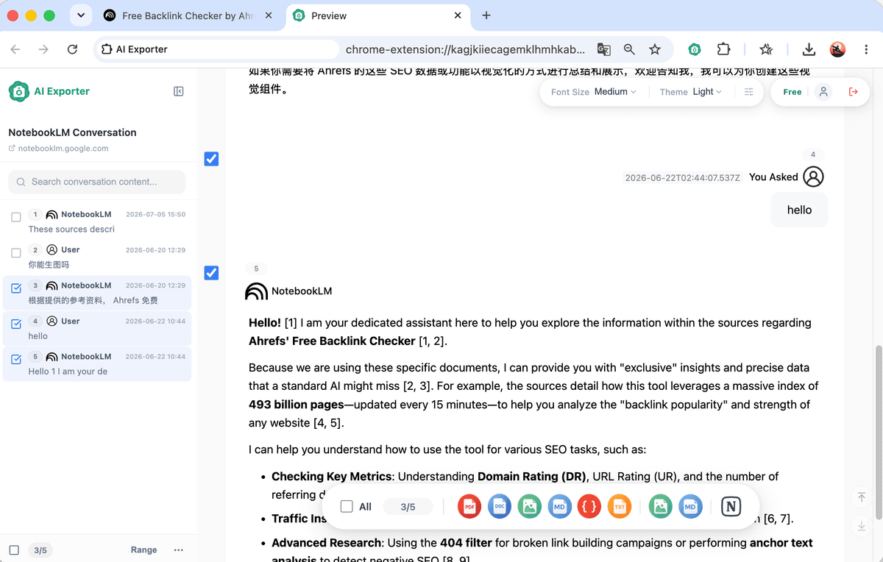
Task: Open sidebar more options ellipsis
Action: point(179,549)
